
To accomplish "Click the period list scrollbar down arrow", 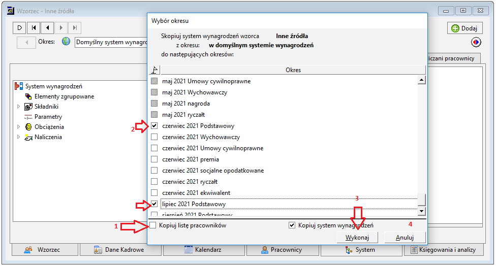I will pyautogui.click(x=422, y=211).
